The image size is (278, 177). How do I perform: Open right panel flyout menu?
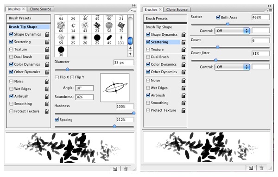[270, 11]
